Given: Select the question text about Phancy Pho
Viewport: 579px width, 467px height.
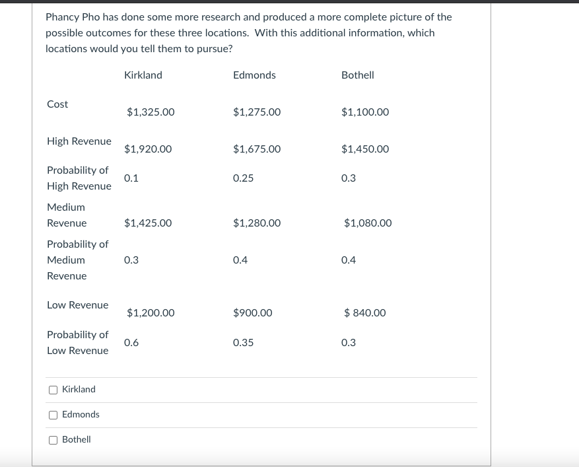Looking at the screenshot, I should click(248, 32).
